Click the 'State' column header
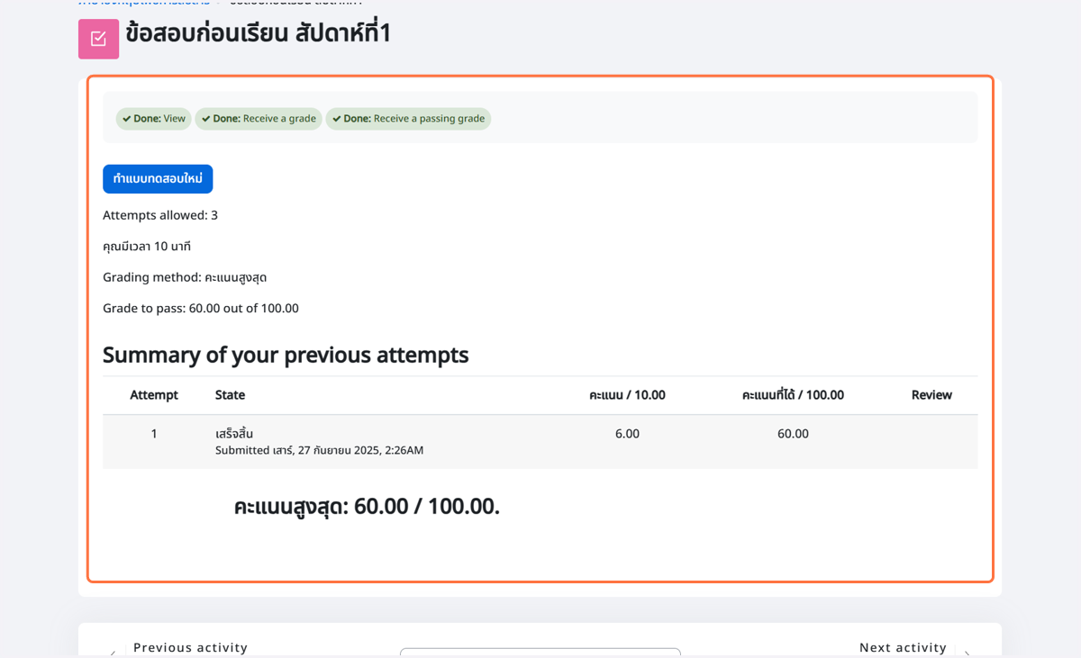The height and width of the screenshot is (658, 1081). pos(230,395)
